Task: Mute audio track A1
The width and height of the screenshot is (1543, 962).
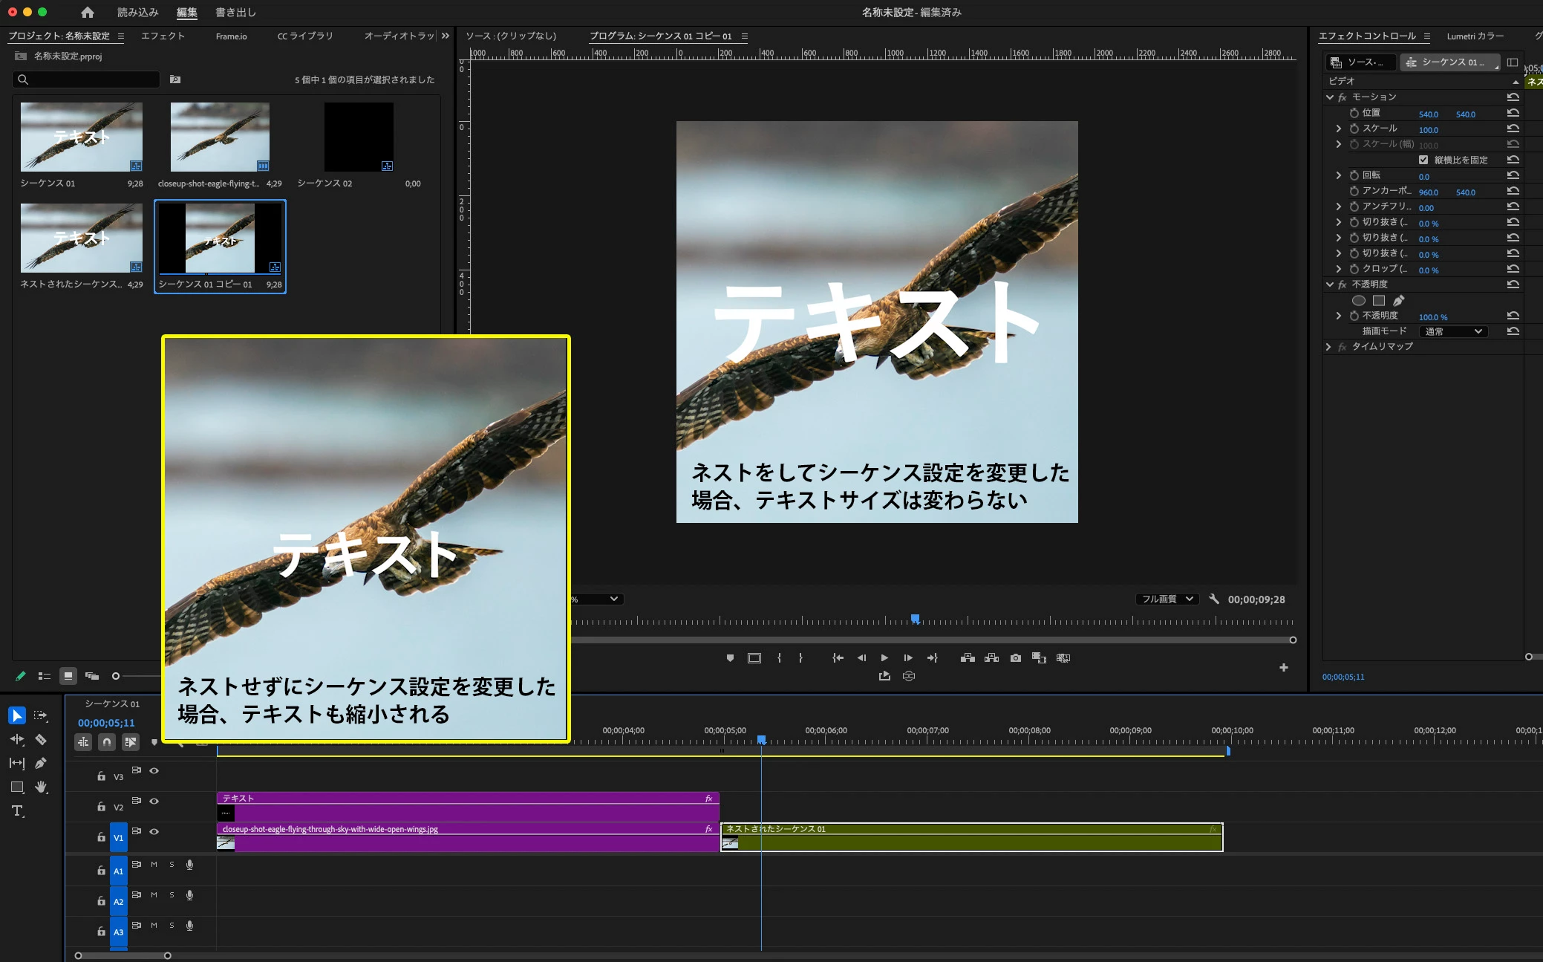Action: (x=154, y=865)
